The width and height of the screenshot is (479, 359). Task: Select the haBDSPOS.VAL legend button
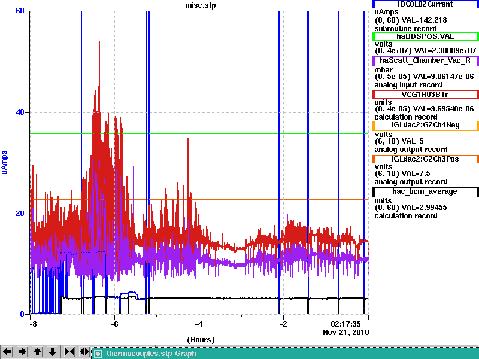(425, 36)
